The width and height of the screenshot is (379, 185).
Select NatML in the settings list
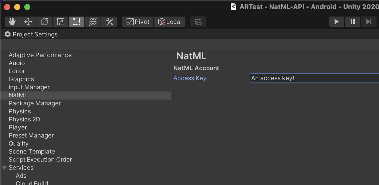86,95
